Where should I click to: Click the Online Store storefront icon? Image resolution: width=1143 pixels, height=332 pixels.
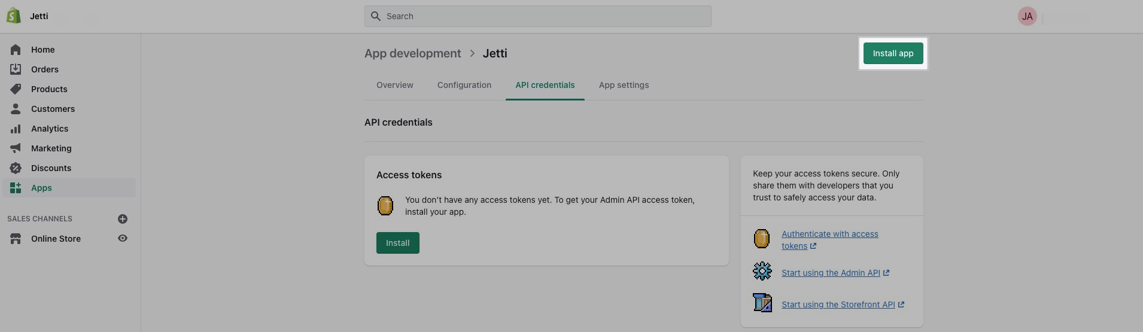coord(16,239)
